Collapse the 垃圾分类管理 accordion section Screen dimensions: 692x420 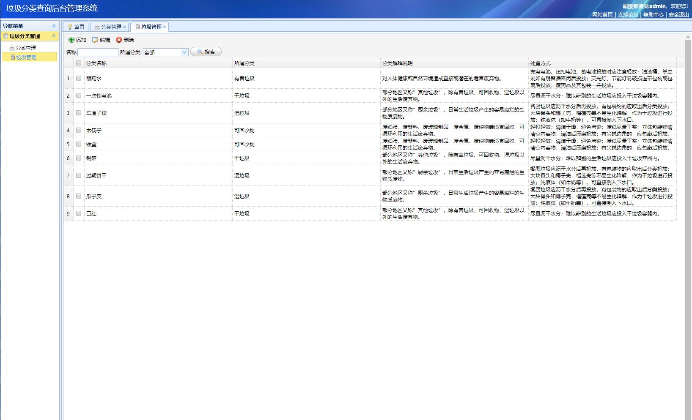[54, 36]
